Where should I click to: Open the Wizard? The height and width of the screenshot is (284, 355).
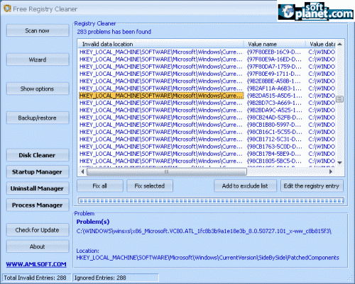pyautogui.click(x=38, y=59)
